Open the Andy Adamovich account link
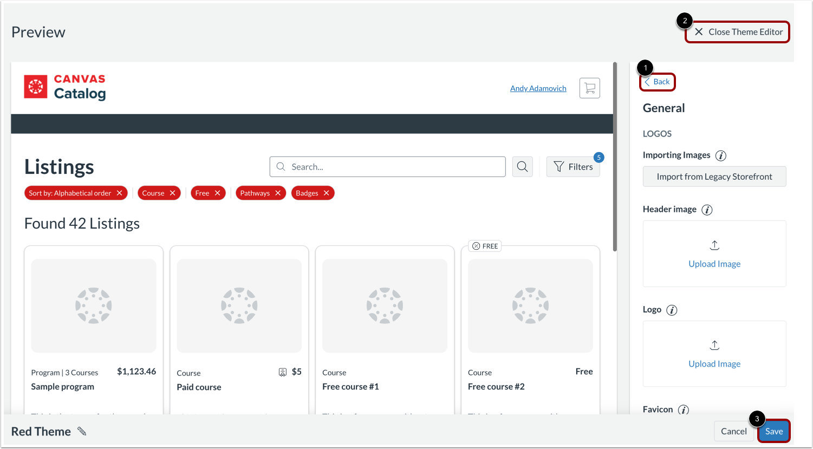The image size is (813, 449). pos(538,88)
